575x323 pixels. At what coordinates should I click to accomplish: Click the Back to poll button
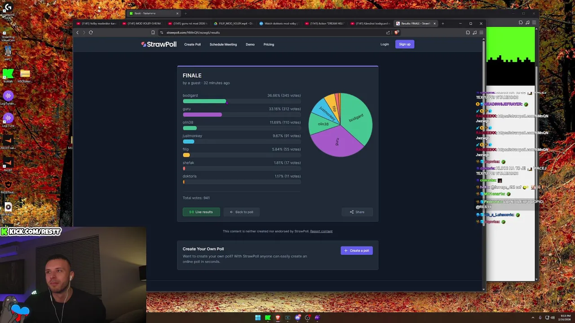(x=242, y=212)
